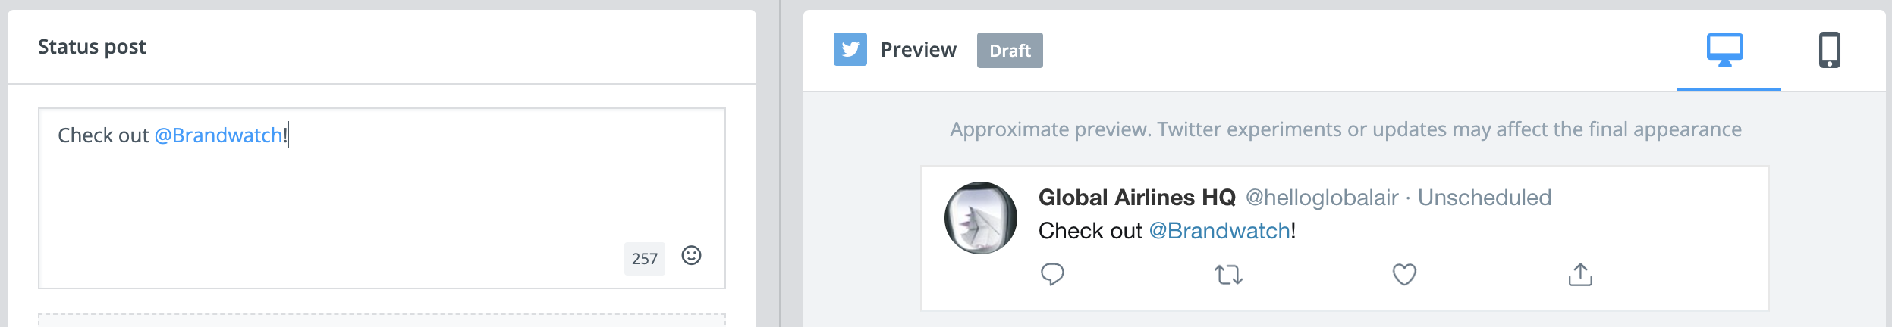Click the approximate preview disclaimer text
Screen dimensions: 1892x327
coord(1346,129)
